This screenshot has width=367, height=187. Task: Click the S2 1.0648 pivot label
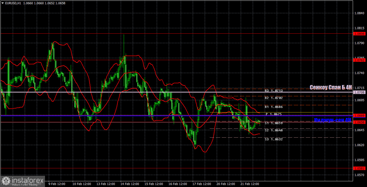click(274, 130)
